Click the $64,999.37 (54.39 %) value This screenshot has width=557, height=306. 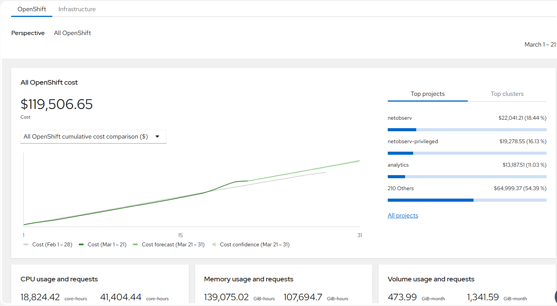520,189
